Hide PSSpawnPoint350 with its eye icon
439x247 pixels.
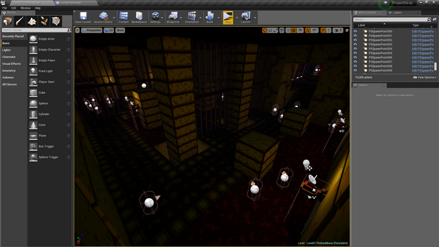tap(355, 32)
